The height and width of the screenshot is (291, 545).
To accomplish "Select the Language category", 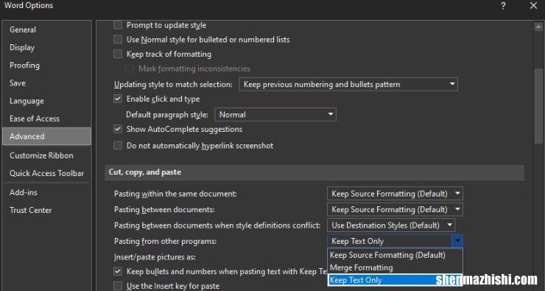I will coord(46,101).
